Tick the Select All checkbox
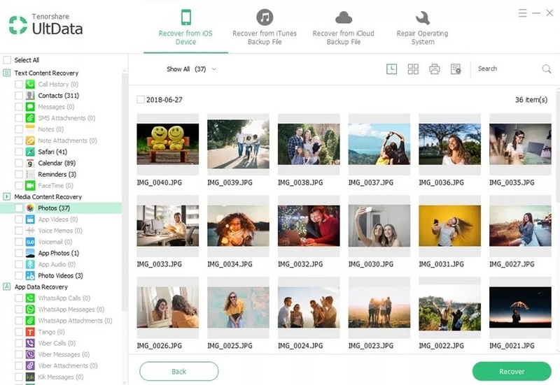This screenshot has height=385, width=560. pos(7,60)
